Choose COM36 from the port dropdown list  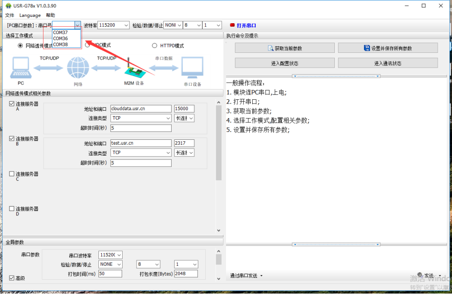[x=60, y=39]
